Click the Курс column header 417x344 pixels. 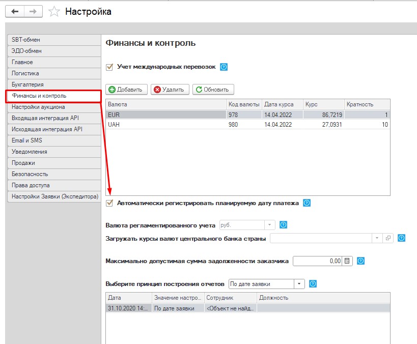(x=324, y=104)
